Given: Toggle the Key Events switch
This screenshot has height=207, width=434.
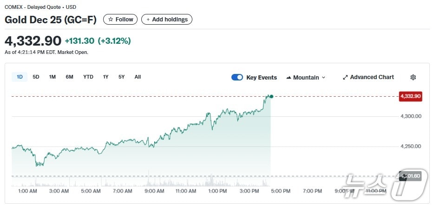Looking at the screenshot, I should [237, 77].
